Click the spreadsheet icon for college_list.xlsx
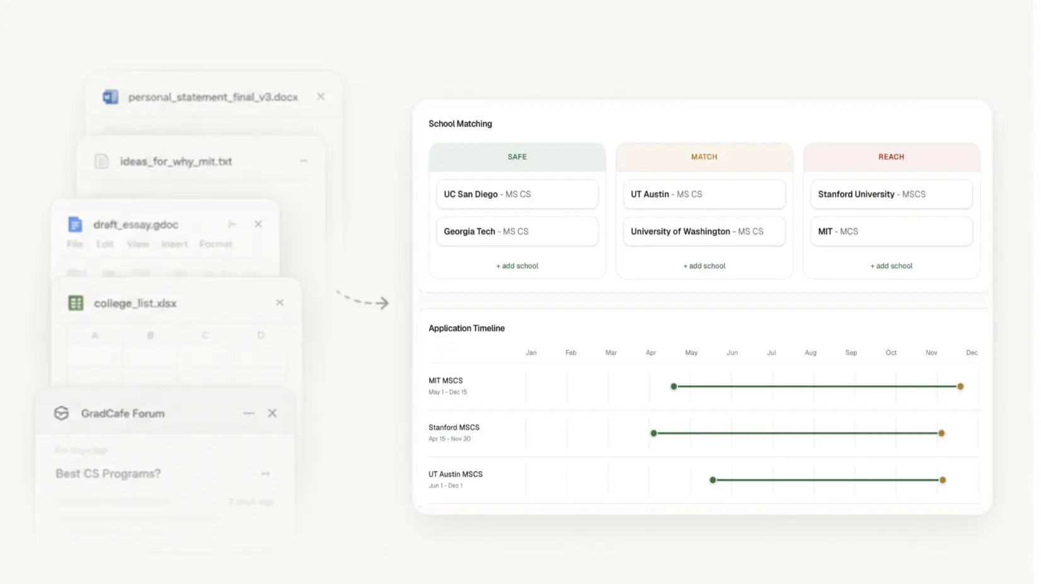Viewport: 1041px width, 584px height. (x=76, y=303)
